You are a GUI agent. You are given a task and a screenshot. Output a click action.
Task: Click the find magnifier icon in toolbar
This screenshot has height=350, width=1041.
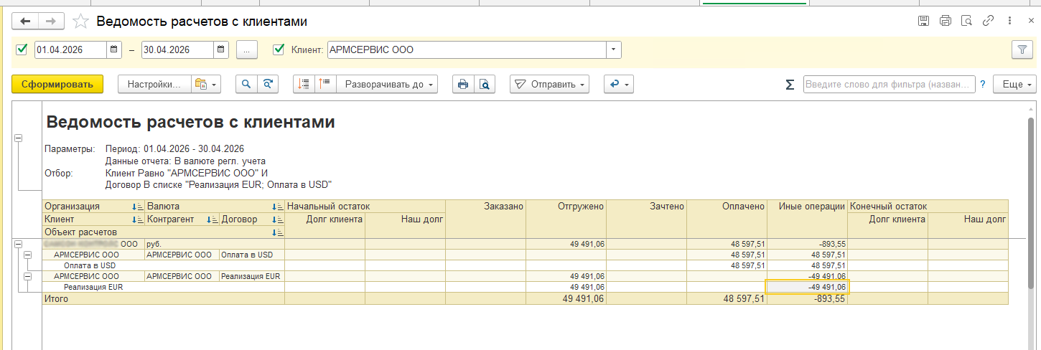click(246, 85)
